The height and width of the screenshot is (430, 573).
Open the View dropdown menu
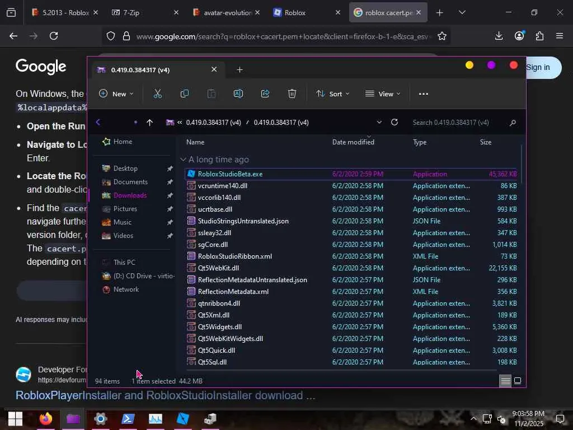click(383, 94)
